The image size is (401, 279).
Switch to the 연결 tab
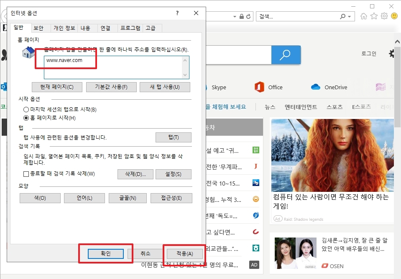point(105,28)
